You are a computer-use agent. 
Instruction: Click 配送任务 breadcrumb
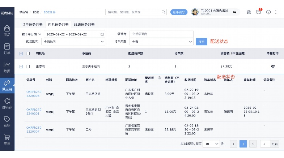coord(50,12)
